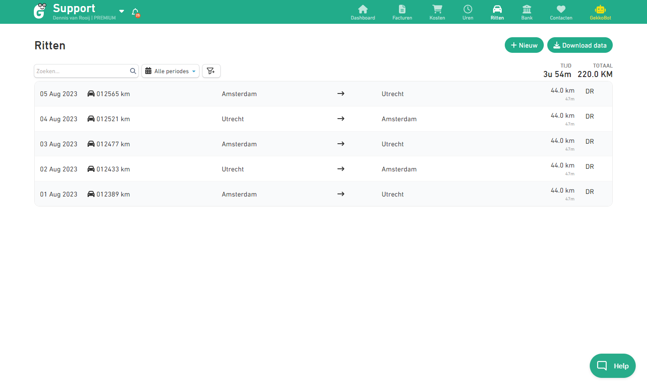Open the add filter funnel button

[x=211, y=71]
